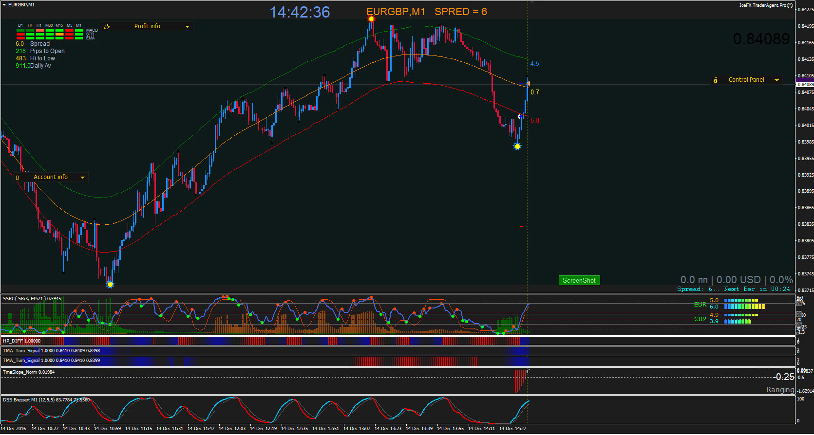
Task: Click the green ScreenShot button
Action: (x=579, y=280)
